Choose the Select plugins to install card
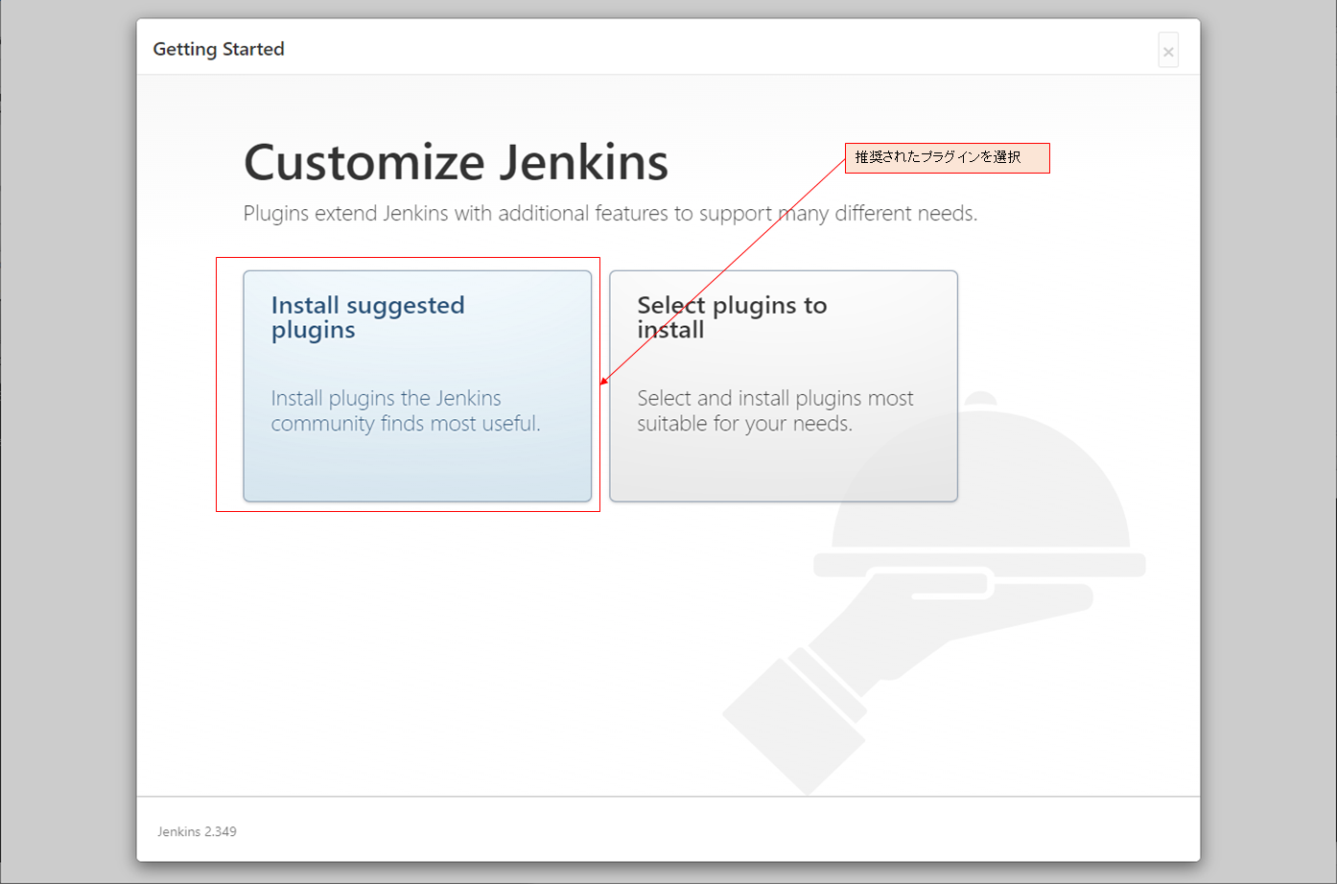The width and height of the screenshot is (1337, 884). click(784, 385)
